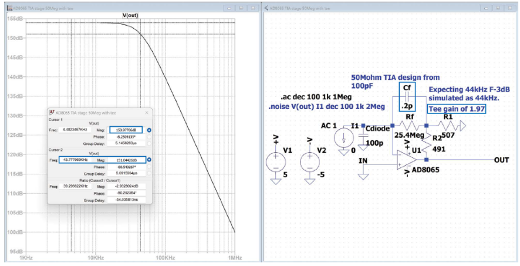Click Cursor 2 Freq field showing 43.777969KHz

pyautogui.click(x=73, y=160)
